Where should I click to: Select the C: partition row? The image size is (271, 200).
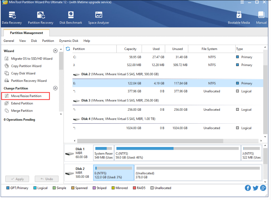[168, 57]
